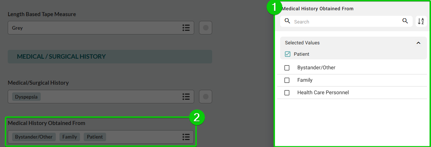Click the left magnifier icon in search box
The height and width of the screenshot is (147, 431).
[287, 21]
